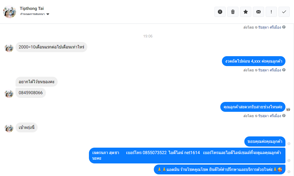Viewport: 294px width, 176px height.
Task: Click delivered check icon beside ขอบคุณค่ะคุณลูกค้า
Action: click(289, 144)
